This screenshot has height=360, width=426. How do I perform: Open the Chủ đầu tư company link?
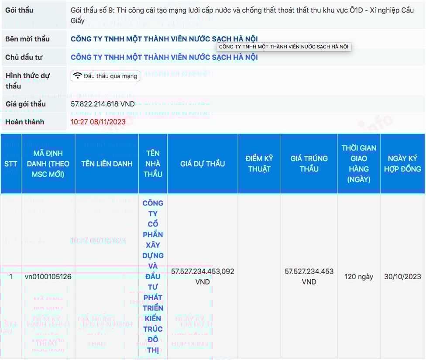coord(164,57)
